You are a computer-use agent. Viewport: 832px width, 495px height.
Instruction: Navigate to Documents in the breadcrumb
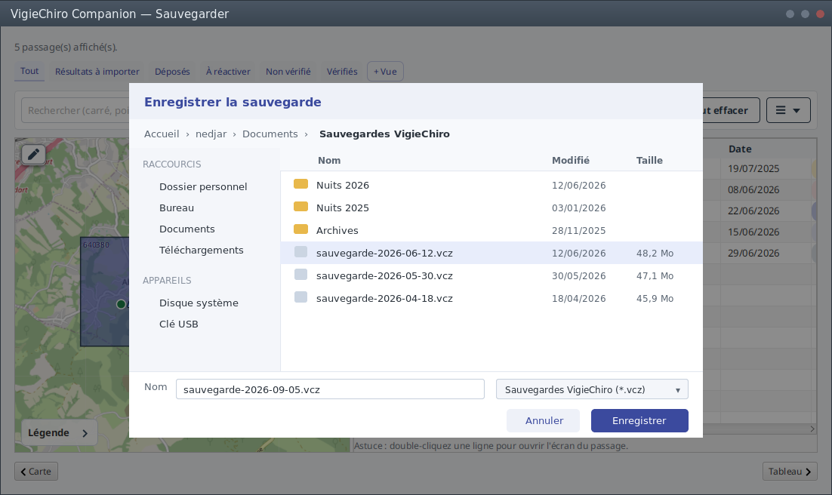pos(270,134)
